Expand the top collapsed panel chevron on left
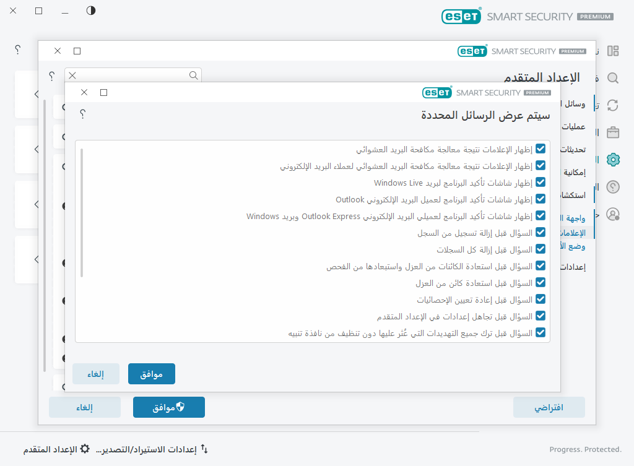634x466 pixels. click(x=35, y=94)
